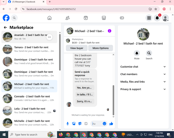Screen dimensions: 174x138
Task: Send quick response "In talks. I'll l..."
Action: (x=85, y=94)
